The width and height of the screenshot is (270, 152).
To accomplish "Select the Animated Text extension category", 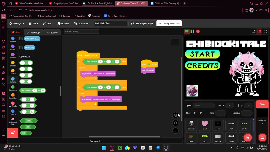I will (x=13, y=121).
